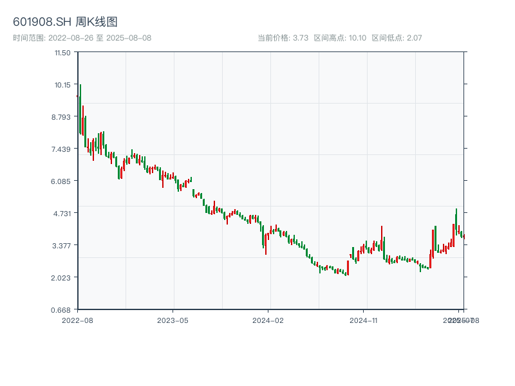
Task: Click the 2024-11 x-axis date label
Action: pyautogui.click(x=364, y=320)
